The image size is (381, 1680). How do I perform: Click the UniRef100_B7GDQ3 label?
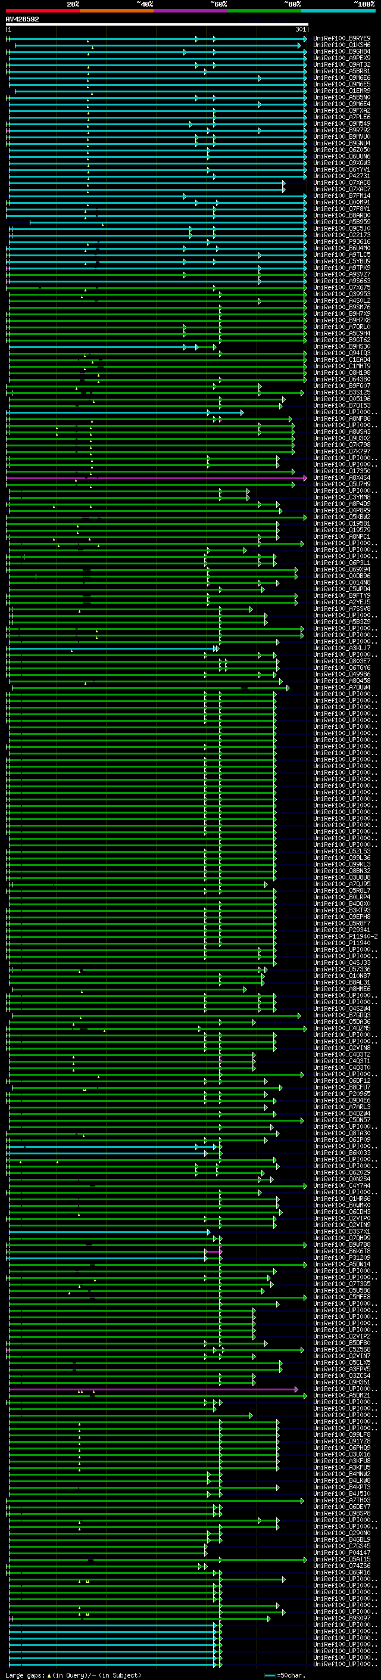pos(342,1016)
